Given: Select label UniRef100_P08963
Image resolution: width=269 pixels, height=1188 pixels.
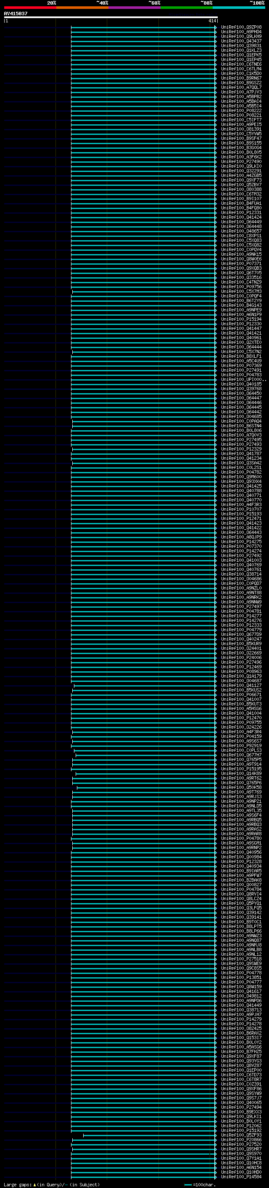Looking at the screenshot, I should (x=241, y=671).
